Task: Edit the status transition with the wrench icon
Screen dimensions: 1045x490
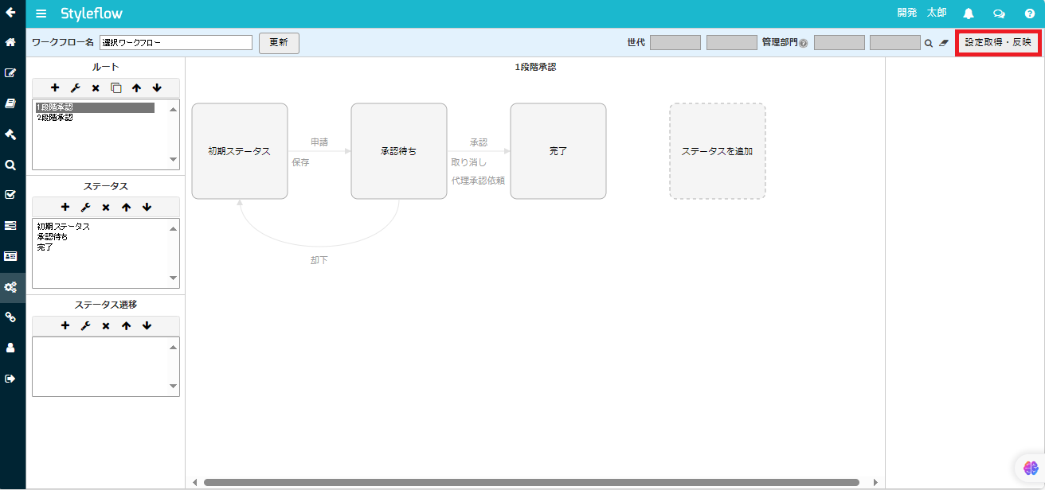Action: 85,325
